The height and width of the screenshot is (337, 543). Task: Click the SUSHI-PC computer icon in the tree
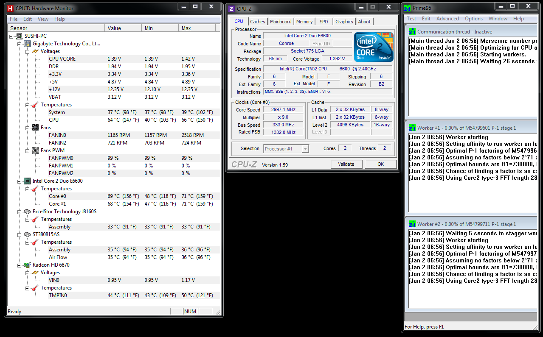(x=20, y=36)
